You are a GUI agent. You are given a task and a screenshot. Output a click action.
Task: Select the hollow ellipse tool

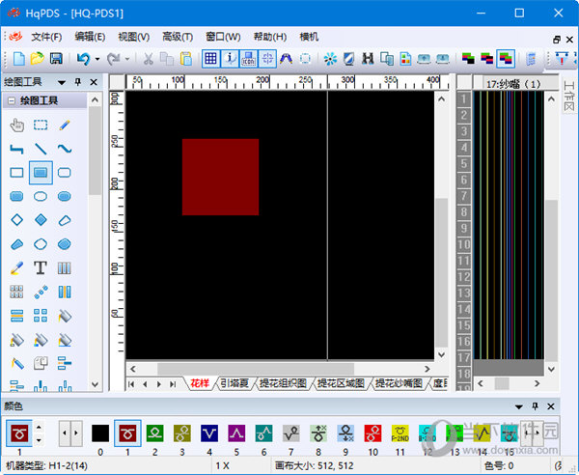(41, 196)
